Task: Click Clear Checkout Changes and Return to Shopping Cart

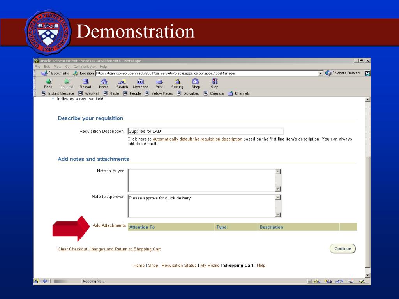Action: click(109, 249)
